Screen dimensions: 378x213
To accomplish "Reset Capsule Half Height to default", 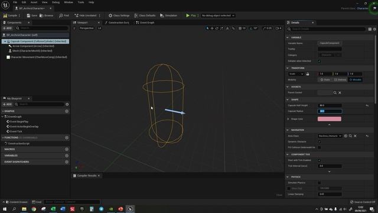I will (367, 105).
